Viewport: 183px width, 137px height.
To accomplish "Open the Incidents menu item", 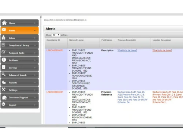I will 19,60.
